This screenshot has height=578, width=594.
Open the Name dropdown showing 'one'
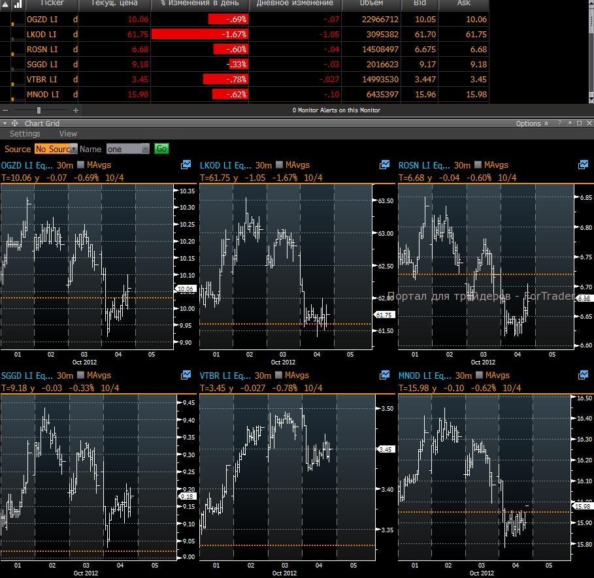point(127,149)
